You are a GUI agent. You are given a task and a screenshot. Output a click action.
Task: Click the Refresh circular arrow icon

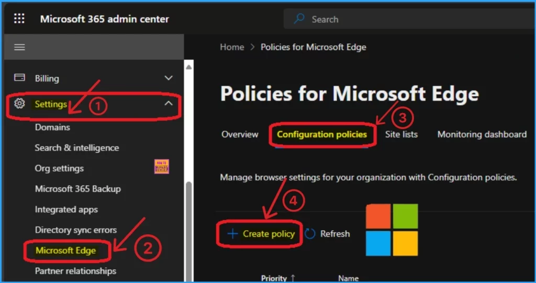(310, 234)
